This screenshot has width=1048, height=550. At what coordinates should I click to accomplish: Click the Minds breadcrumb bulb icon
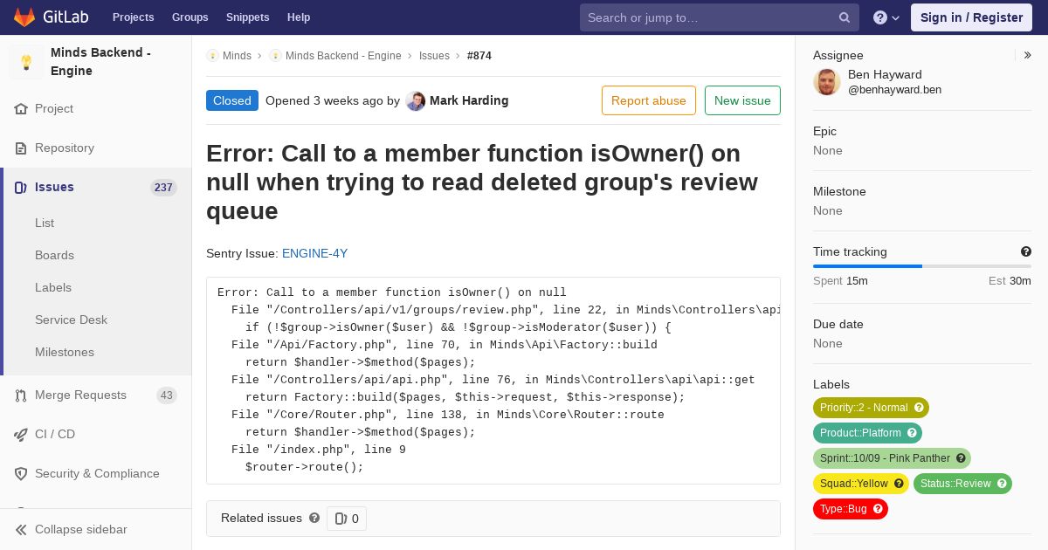(212, 56)
